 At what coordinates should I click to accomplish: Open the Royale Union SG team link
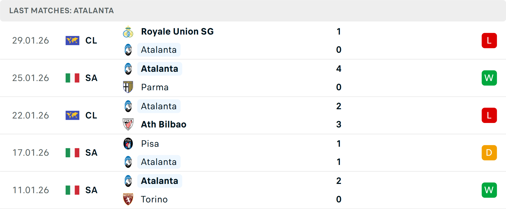[177, 32]
